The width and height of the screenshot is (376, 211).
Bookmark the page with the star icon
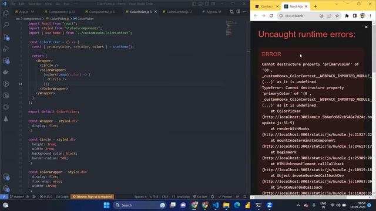337,16
